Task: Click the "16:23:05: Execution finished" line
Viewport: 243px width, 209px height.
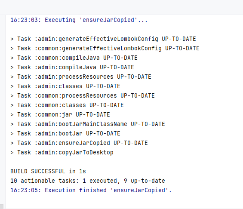Action: (91, 190)
